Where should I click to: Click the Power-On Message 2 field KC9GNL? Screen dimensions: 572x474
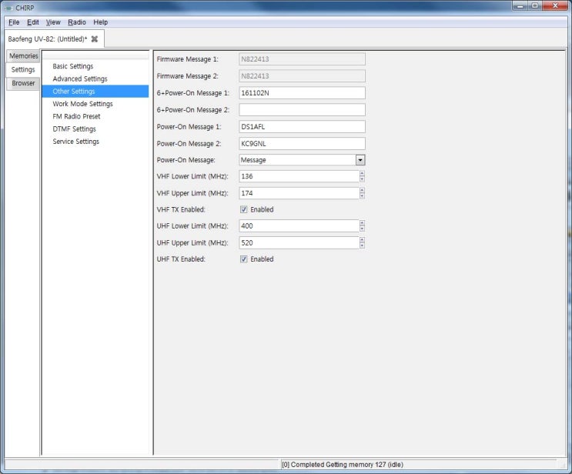point(302,144)
